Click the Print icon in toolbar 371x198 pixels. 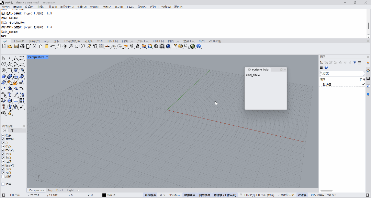click(x=22, y=46)
